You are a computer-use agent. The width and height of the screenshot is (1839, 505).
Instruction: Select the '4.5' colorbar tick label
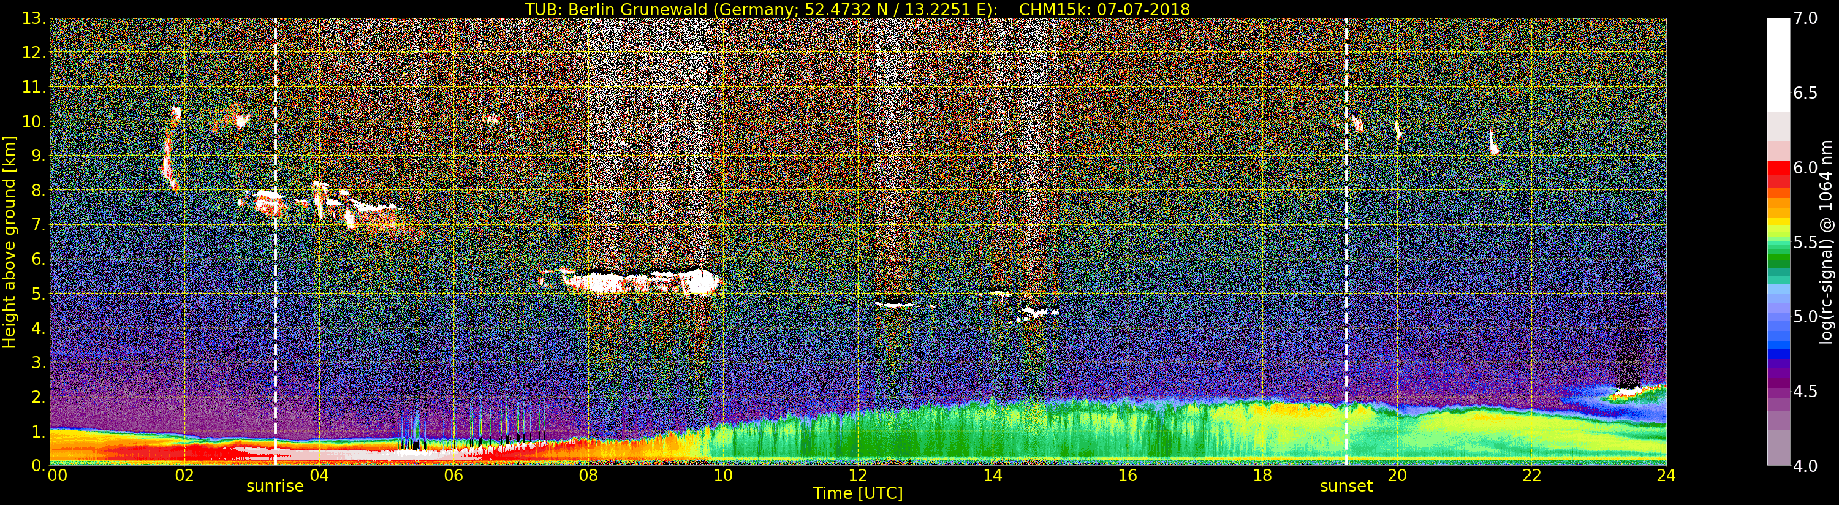coord(1805,392)
